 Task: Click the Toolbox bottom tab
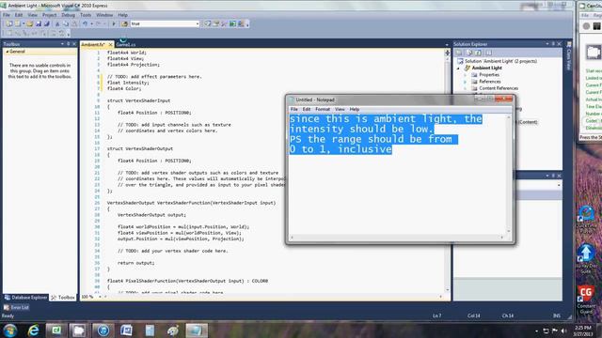[x=63, y=298]
